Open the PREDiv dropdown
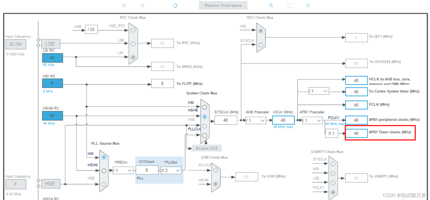Screen dimensions: 430x200 point(123,171)
